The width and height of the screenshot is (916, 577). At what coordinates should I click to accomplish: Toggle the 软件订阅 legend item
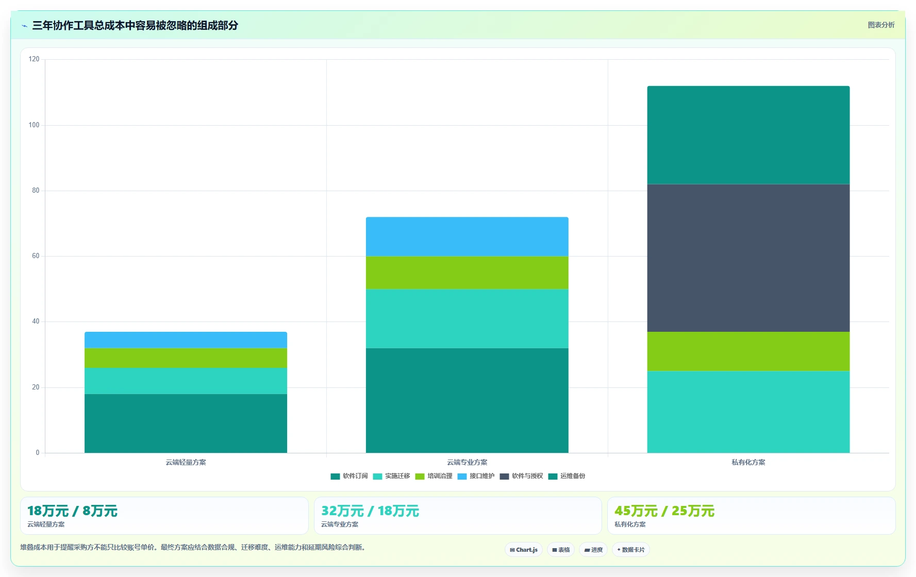pos(349,476)
